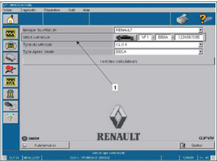Viewport: 217px width, 161px height.
Task: Click the CLIP V24 version text
Action: [206, 138]
